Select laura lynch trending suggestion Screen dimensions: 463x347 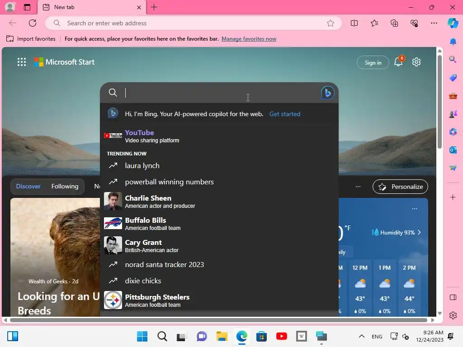pyautogui.click(x=219, y=165)
